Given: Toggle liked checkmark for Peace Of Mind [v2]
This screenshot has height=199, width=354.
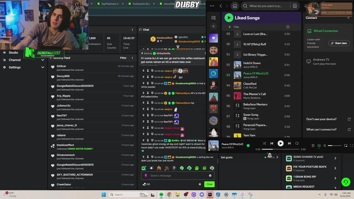Looking at the screenshot, I should pyautogui.click(x=248, y=145).
